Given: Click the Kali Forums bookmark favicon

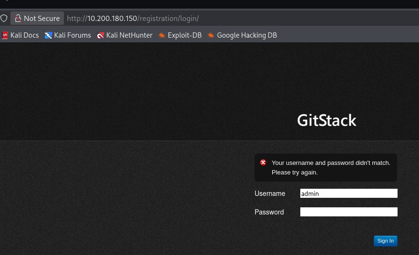Looking at the screenshot, I should click(48, 35).
